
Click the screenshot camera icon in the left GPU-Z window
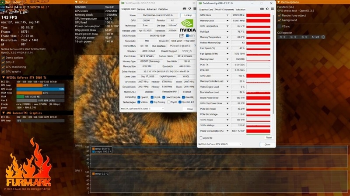184,9
